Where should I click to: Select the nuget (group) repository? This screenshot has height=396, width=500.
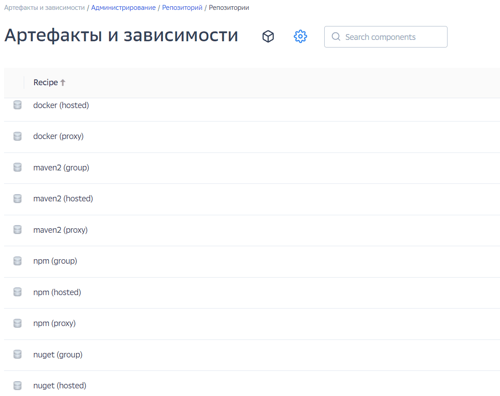58,354
